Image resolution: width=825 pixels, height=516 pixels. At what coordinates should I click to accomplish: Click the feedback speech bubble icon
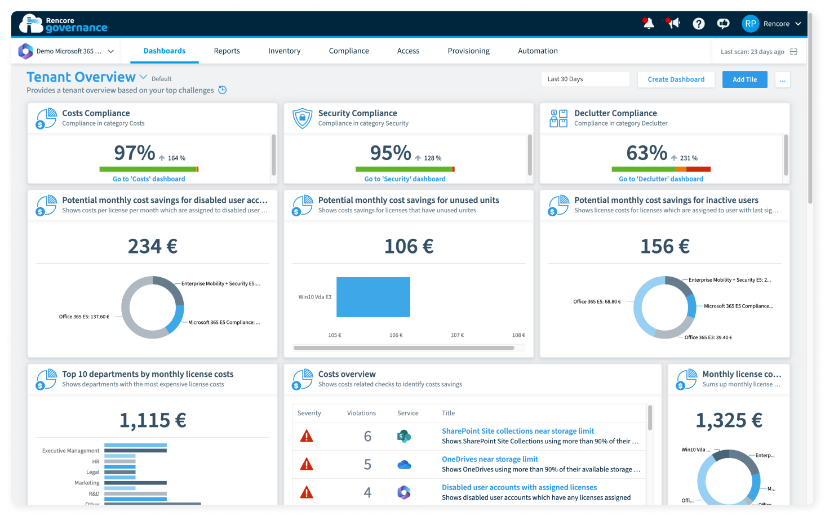723,24
